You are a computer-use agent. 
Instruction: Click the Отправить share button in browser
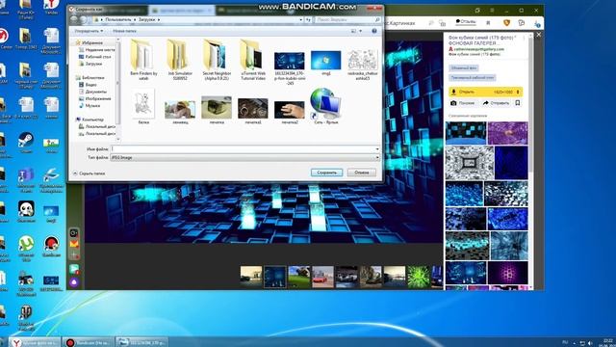(x=496, y=103)
